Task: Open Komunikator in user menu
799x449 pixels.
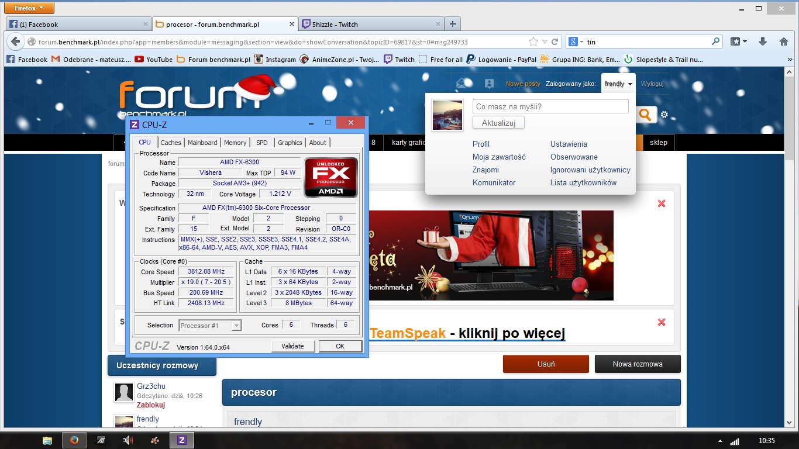Action: tap(494, 182)
